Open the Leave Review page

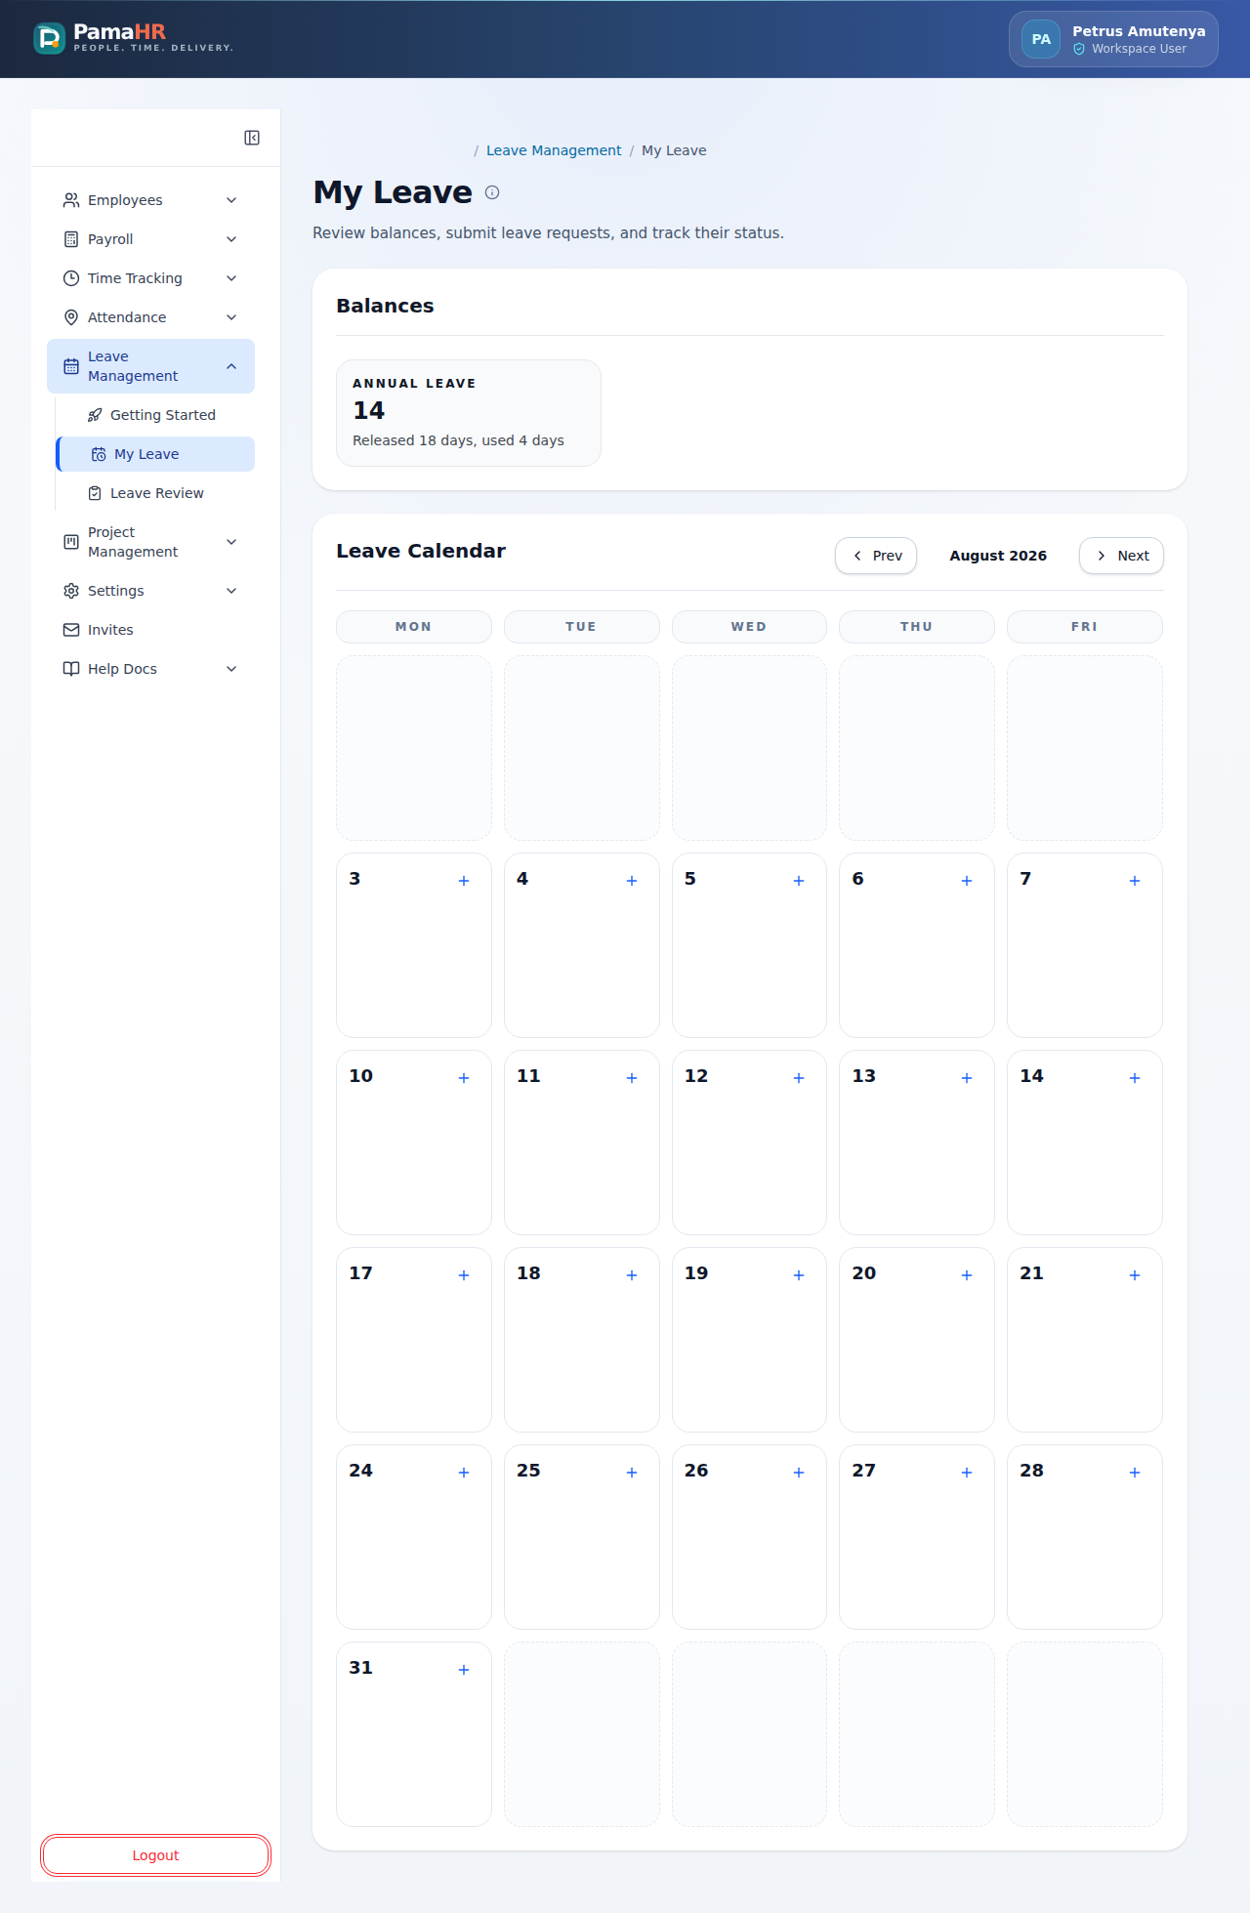tap(156, 493)
